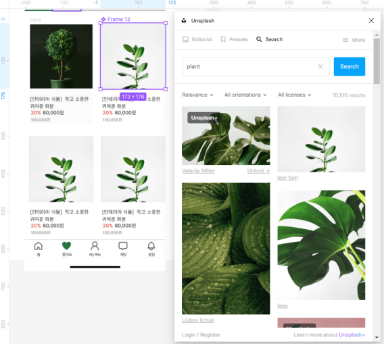Viewport: 384px width, 344px height.
Task: Switch to the Presets tab
Action: pos(234,39)
